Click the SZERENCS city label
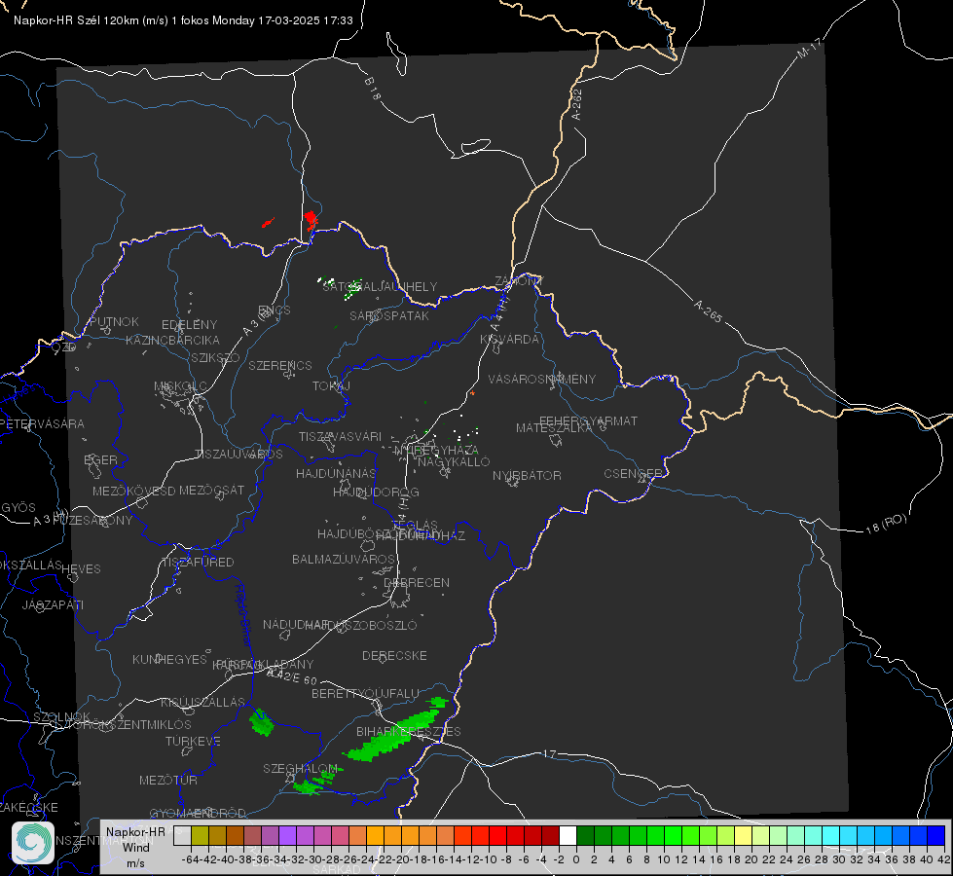Viewport: 953px width, 876px height. point(280,365)
